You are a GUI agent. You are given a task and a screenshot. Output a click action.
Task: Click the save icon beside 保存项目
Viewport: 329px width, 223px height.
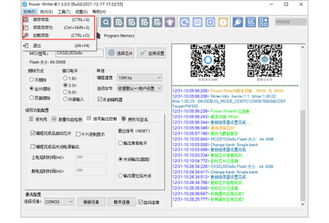coord(25,19)
